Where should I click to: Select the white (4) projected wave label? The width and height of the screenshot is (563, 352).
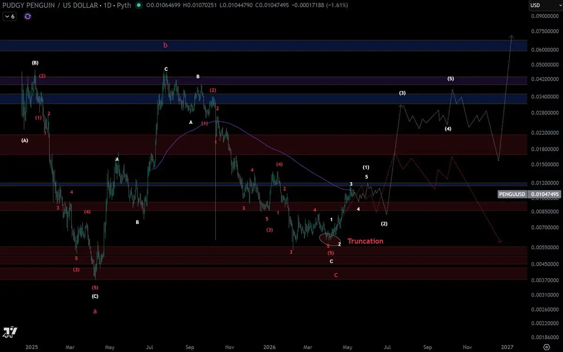(448, 129)
